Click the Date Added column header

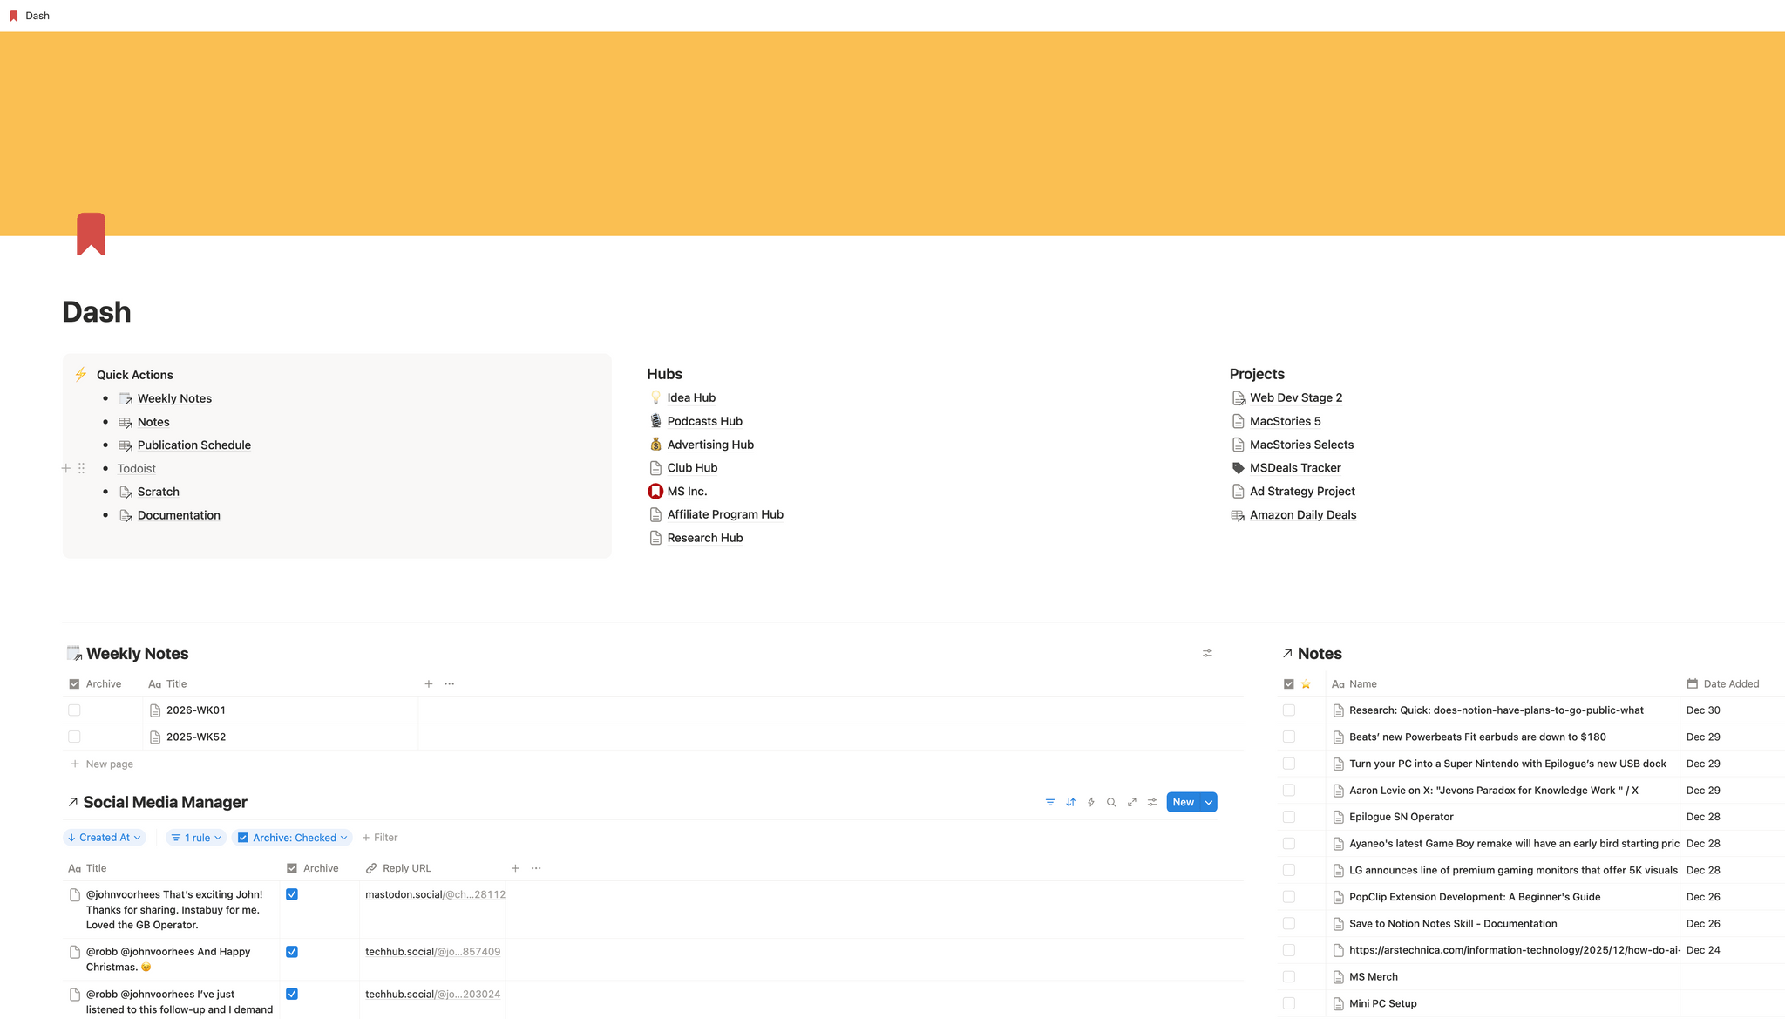click(1730, 684)
